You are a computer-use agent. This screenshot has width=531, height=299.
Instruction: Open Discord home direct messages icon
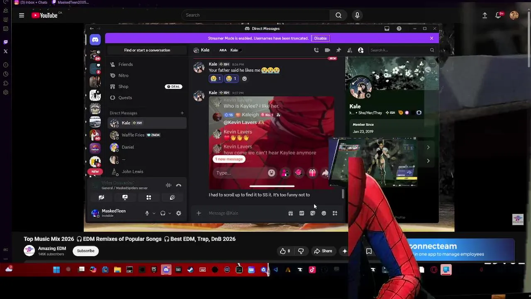tap(95, 40)
